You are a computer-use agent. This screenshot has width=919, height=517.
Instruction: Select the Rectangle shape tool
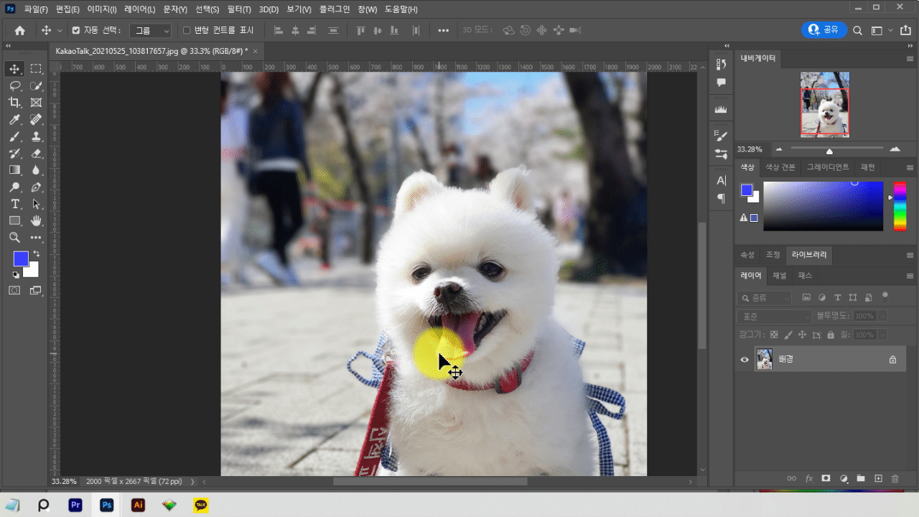coord(14,220)
